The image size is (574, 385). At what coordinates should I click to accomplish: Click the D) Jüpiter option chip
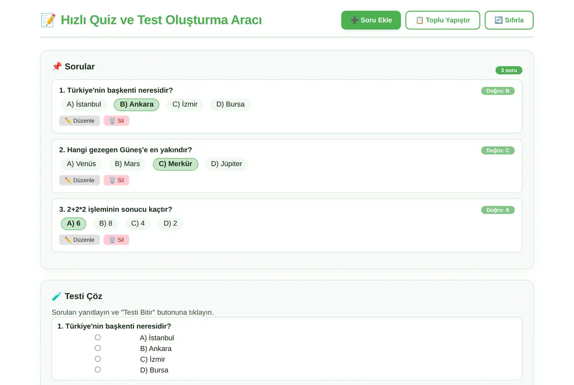[x=227, y=164]
